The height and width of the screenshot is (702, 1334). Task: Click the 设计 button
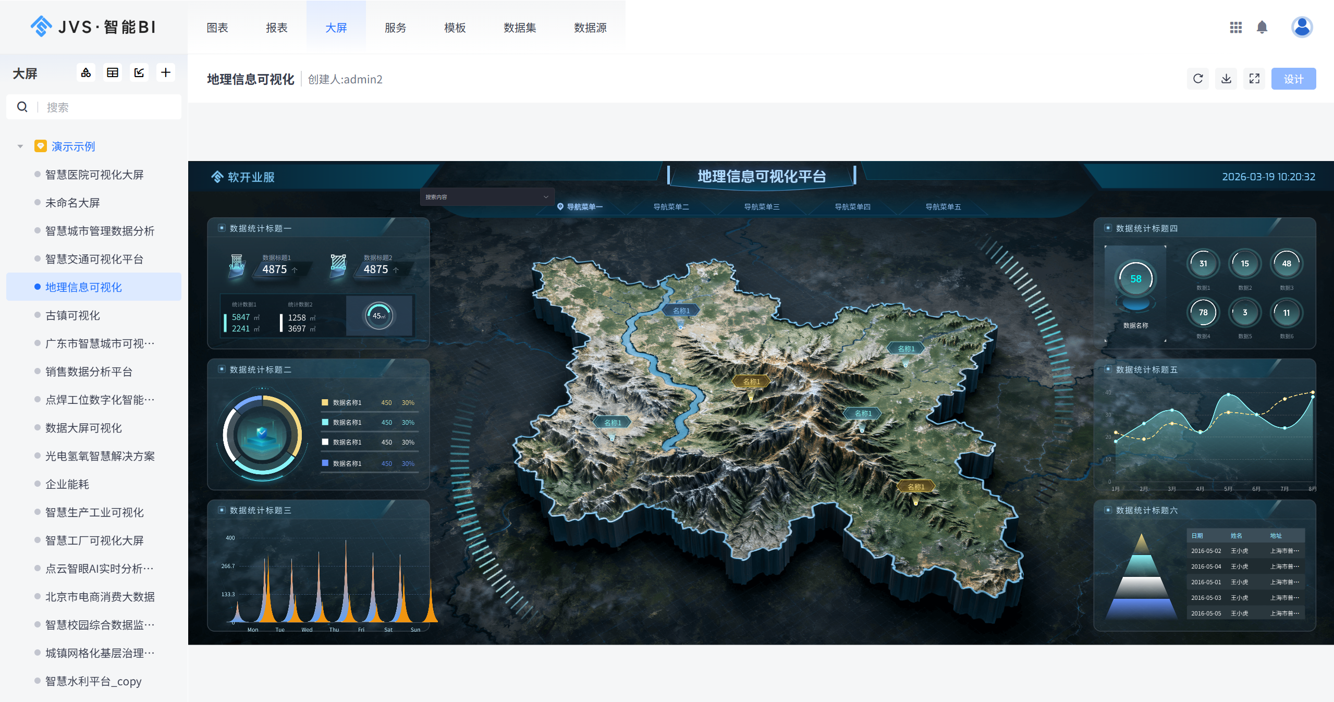[1293, 79]
